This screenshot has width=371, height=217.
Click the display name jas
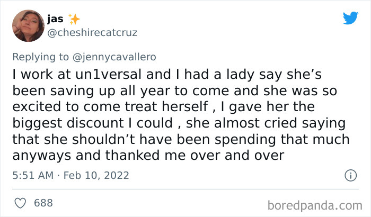55,20
